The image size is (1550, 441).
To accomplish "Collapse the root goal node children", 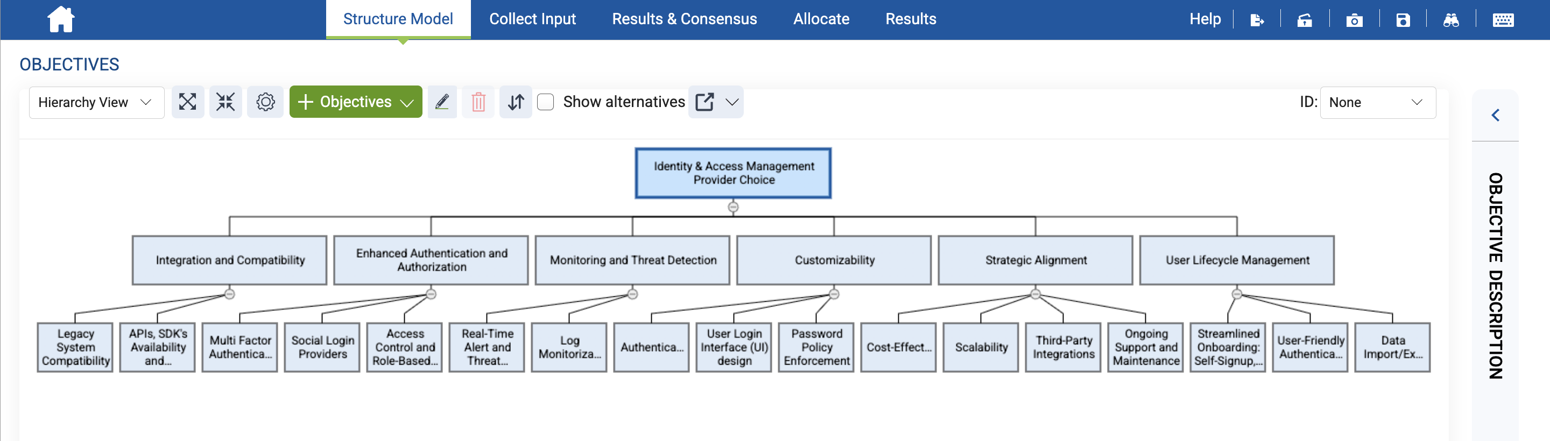I will tap(733, 207).
